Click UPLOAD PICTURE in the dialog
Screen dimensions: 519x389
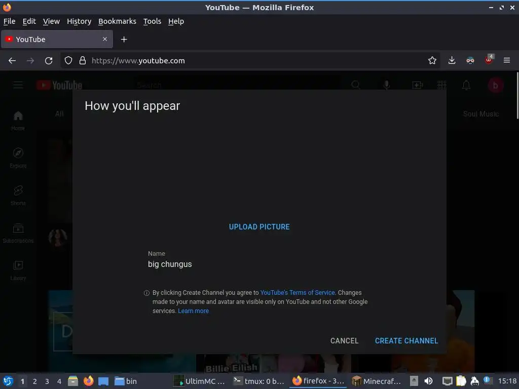pyautogui.click(x=259, y=227)
